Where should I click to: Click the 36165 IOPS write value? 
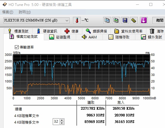(124, 122)
